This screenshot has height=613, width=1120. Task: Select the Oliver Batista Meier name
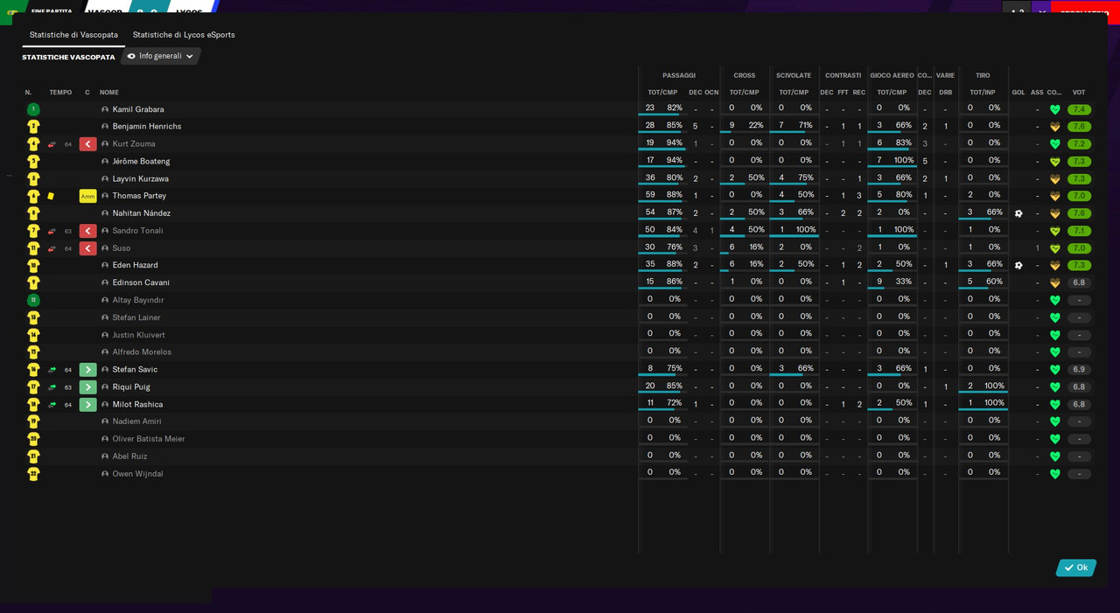click(x=149, y=439)
